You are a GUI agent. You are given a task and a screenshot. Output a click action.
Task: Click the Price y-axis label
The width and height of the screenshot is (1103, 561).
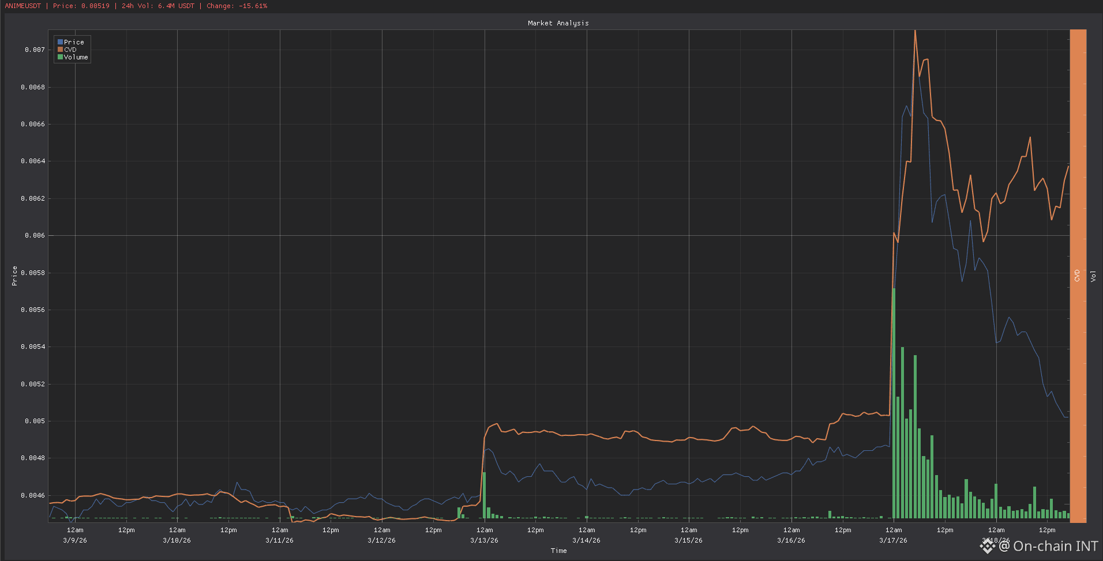click(x=14, y=276)
